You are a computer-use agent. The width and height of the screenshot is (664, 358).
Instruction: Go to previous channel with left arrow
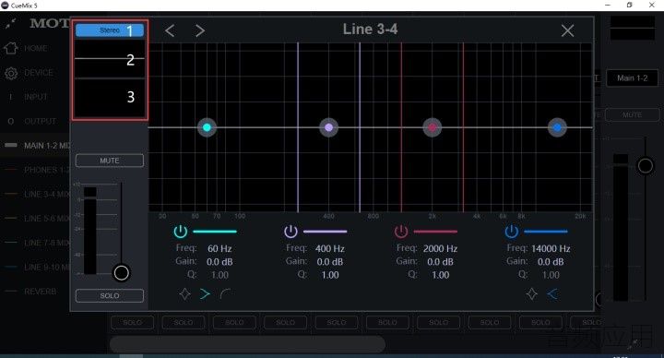[170, 30]
